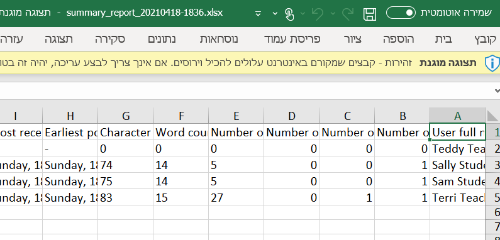Switch to the תצוגה (View) tab
Image resolution: width=500 pixels, height=240 pixels.
coord(58,39)
